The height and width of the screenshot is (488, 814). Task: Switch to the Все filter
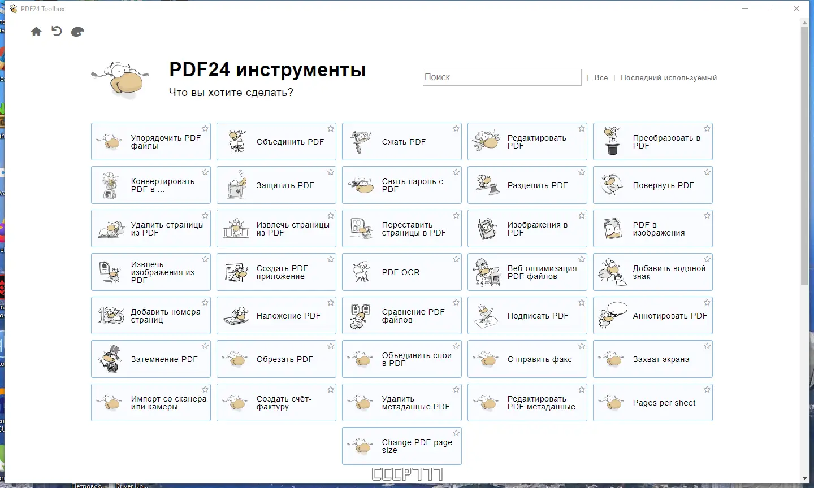601,77
